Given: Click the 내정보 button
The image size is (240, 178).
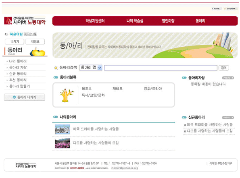Looking at the screenshot, I should point(35,41).
